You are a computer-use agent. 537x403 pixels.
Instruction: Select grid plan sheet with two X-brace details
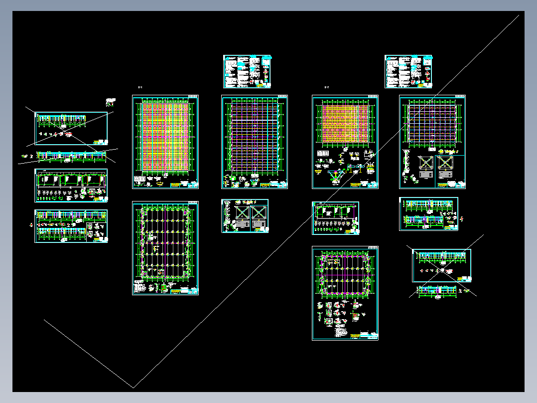click(x=432, y=142)
